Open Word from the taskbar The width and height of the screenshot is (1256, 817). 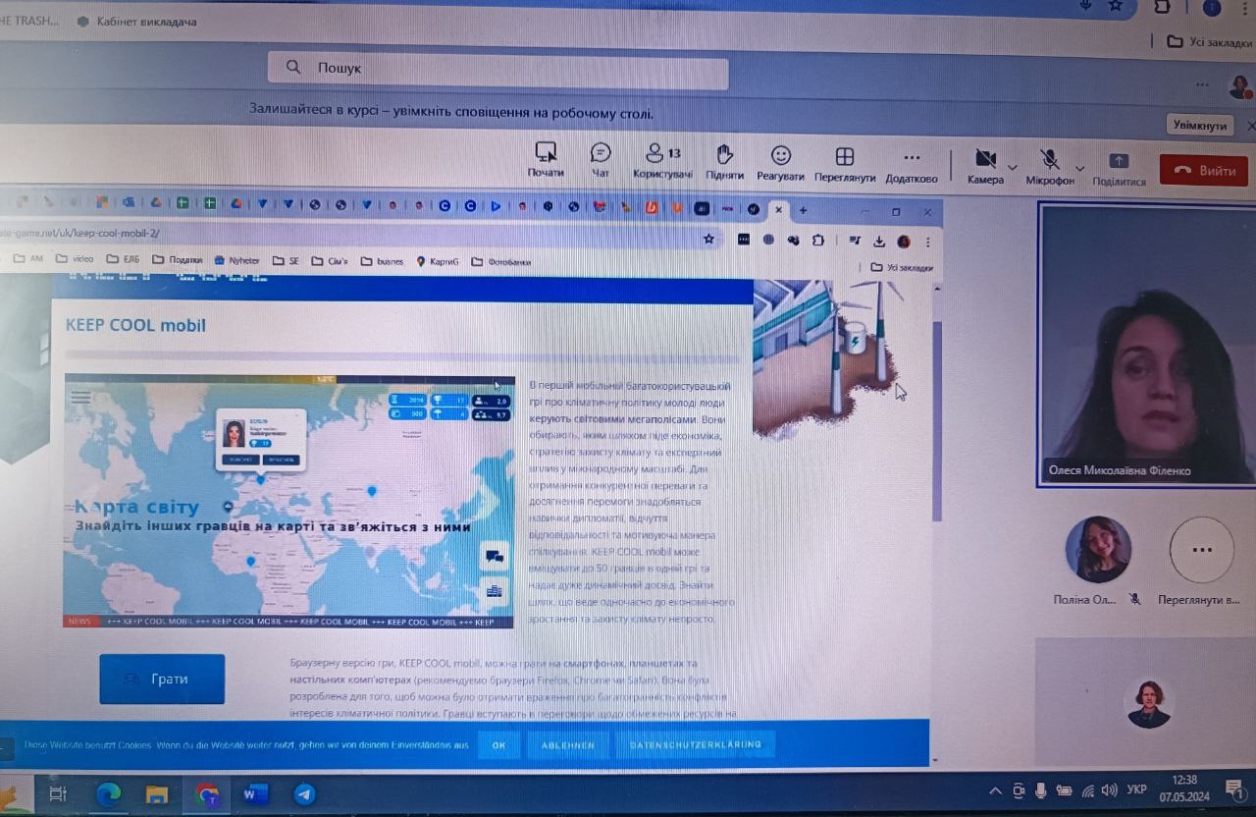[x=254, y=793]
